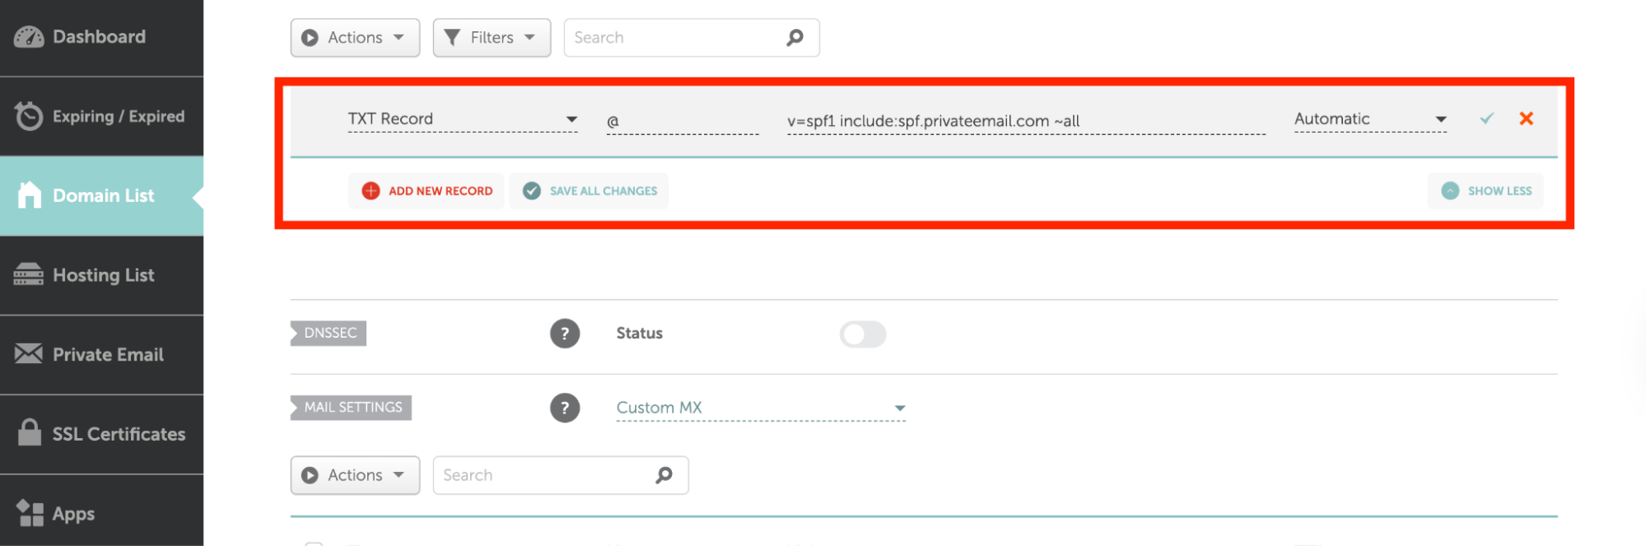Select the Hosting List server icon
The height and width of the screenshot is (546, 1646).
click(x=27, y=274)
